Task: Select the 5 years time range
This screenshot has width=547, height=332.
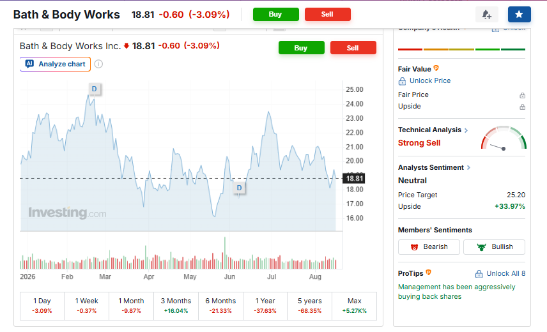Action: [310, 306]
